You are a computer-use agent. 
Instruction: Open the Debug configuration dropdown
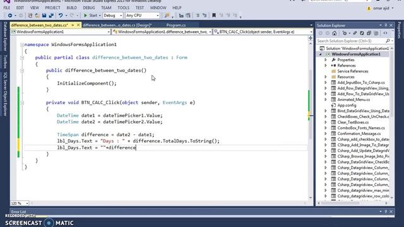[x=112, y=16]
